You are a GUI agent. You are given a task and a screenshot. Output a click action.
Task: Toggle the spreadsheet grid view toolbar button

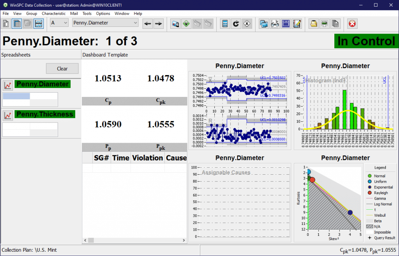pos(17,24)
